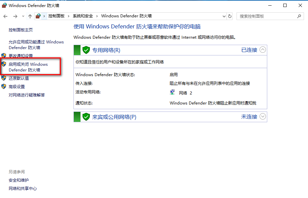
Task: Collapse the 专用网络 section chevron
Action: [263, 50]
